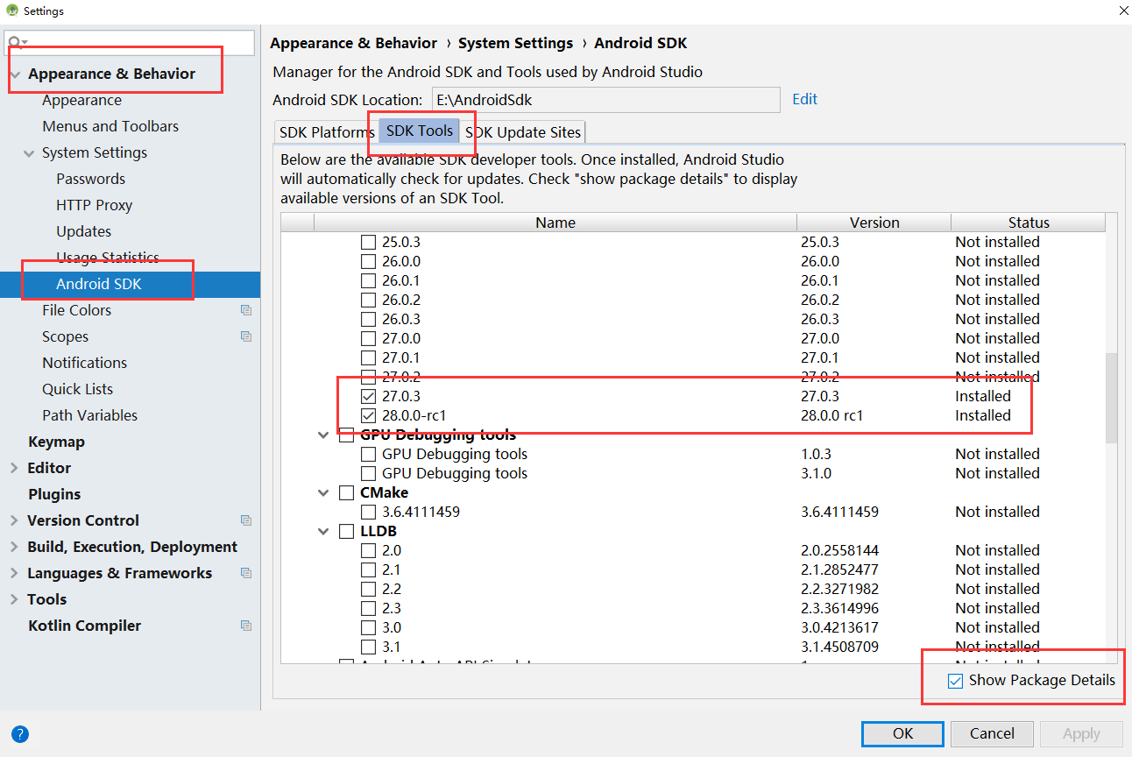Screen dimensions: 1132x757
Task: Click the project-level icon beside Version Control
Action: [246, 520]
